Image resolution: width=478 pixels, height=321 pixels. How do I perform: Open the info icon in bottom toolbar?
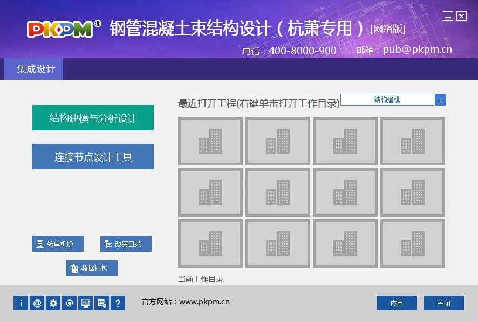[x=21, y=303]
